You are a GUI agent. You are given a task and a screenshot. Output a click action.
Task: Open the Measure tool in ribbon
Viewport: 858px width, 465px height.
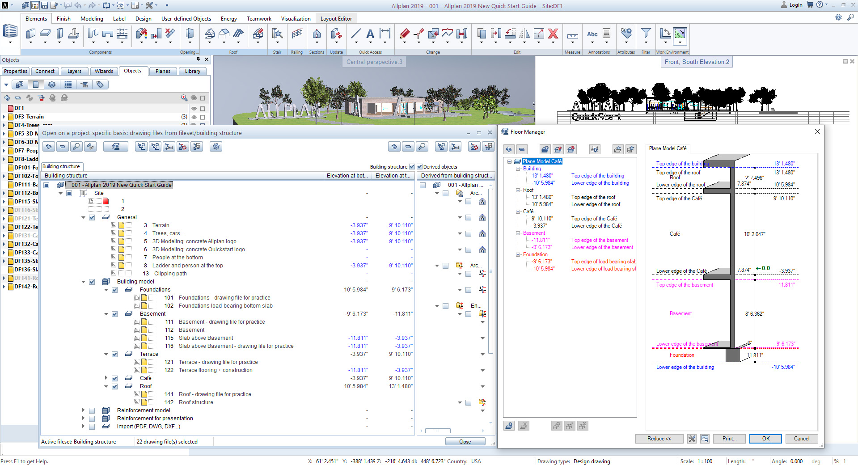(572, 36)
